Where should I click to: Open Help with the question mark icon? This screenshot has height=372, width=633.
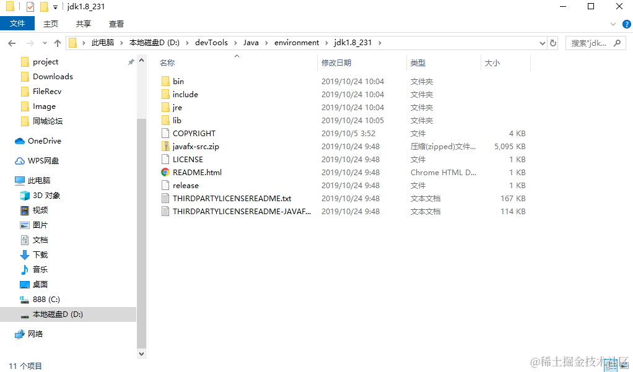click(x=627, y=24)
